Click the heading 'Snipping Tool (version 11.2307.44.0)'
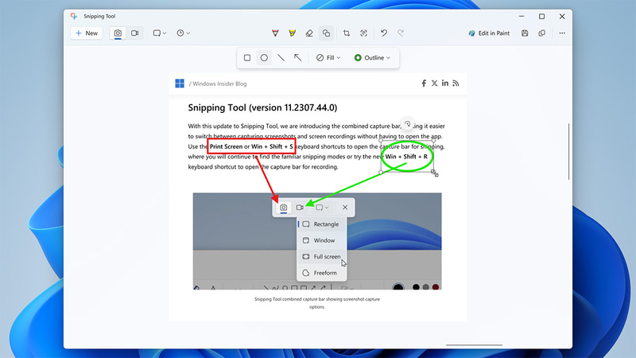Image resolution: width=636 pixels, height=358 pixels. tap(262, 107)
